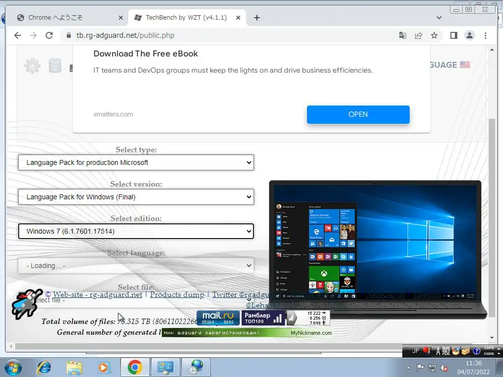
Task: Click the padlock site info icon
Action: [x=68, y=35]
